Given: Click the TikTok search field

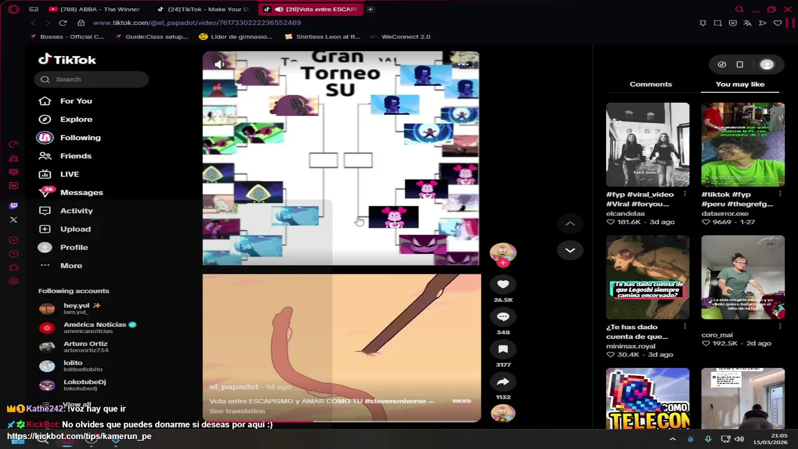Looking at the screenshot, I should [x=92, y=79].
